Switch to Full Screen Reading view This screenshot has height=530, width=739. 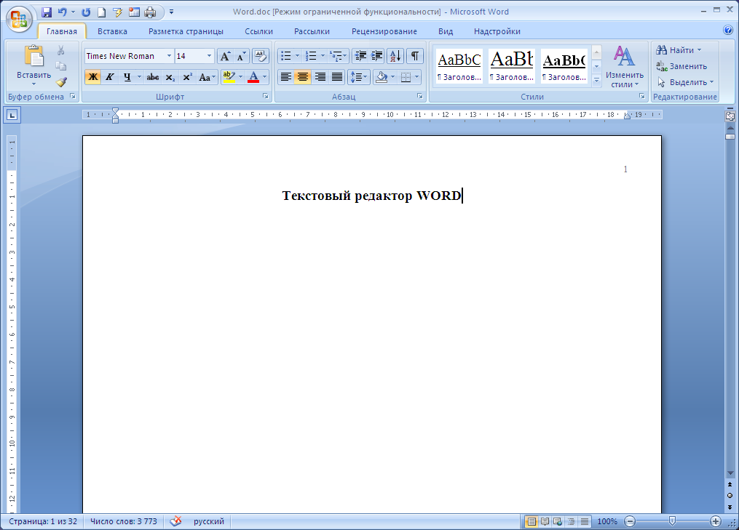click(x=545, y=521)
